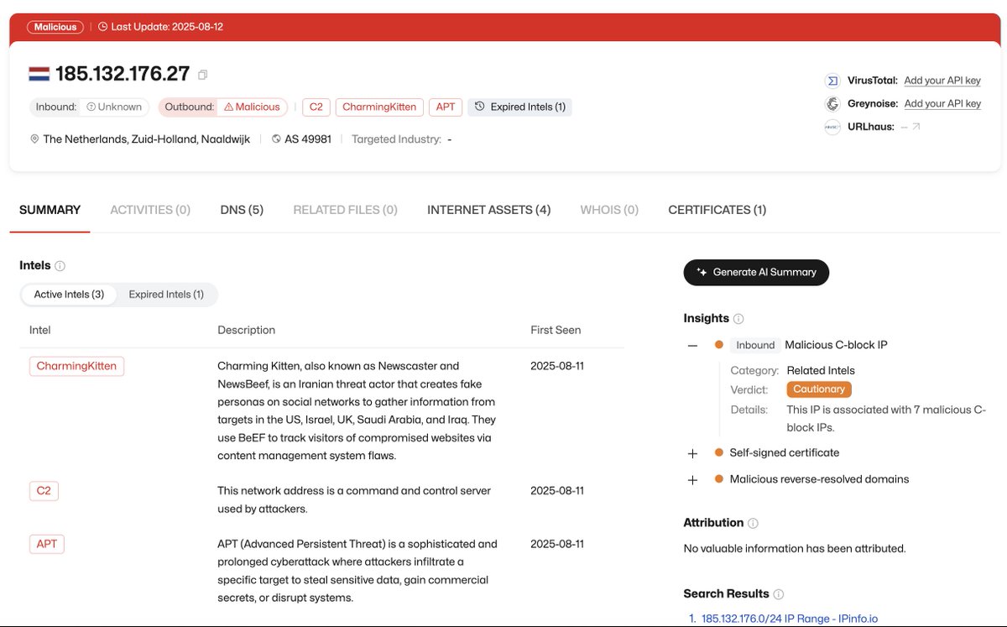The height and width of the screenshot is (627, 1007).
Task: Click the URLhaus logo icon
Action: [832, 127]
